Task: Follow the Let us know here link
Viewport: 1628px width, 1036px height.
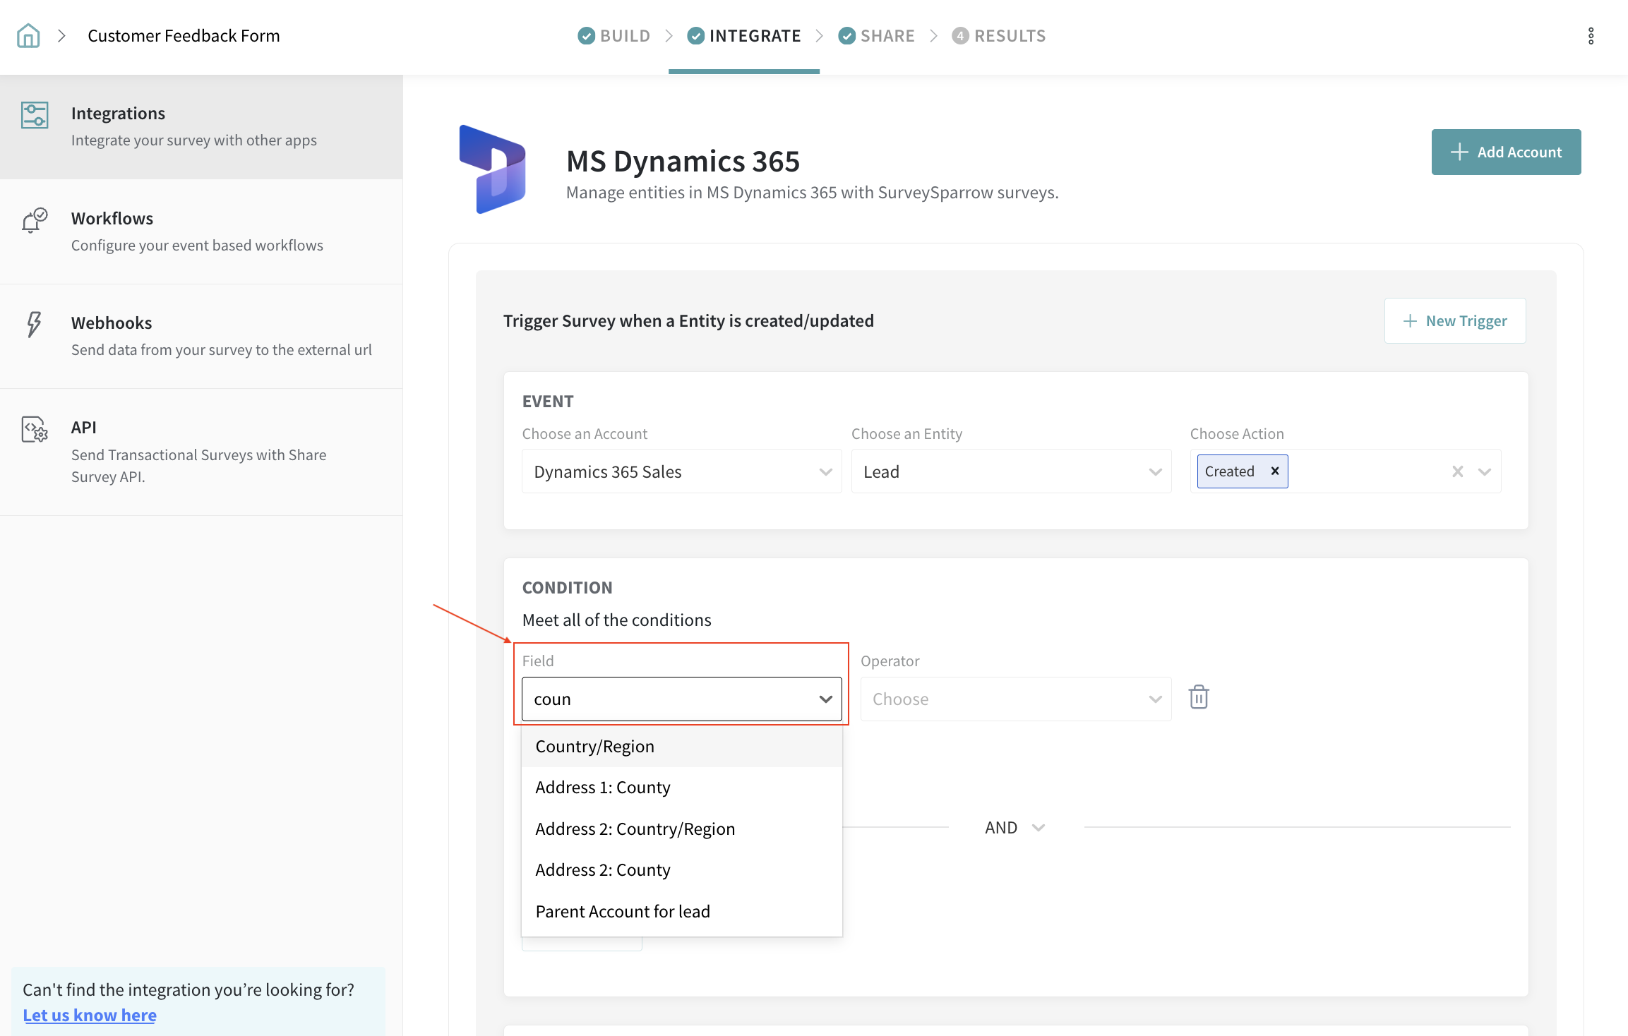Action: point(90,1015)
